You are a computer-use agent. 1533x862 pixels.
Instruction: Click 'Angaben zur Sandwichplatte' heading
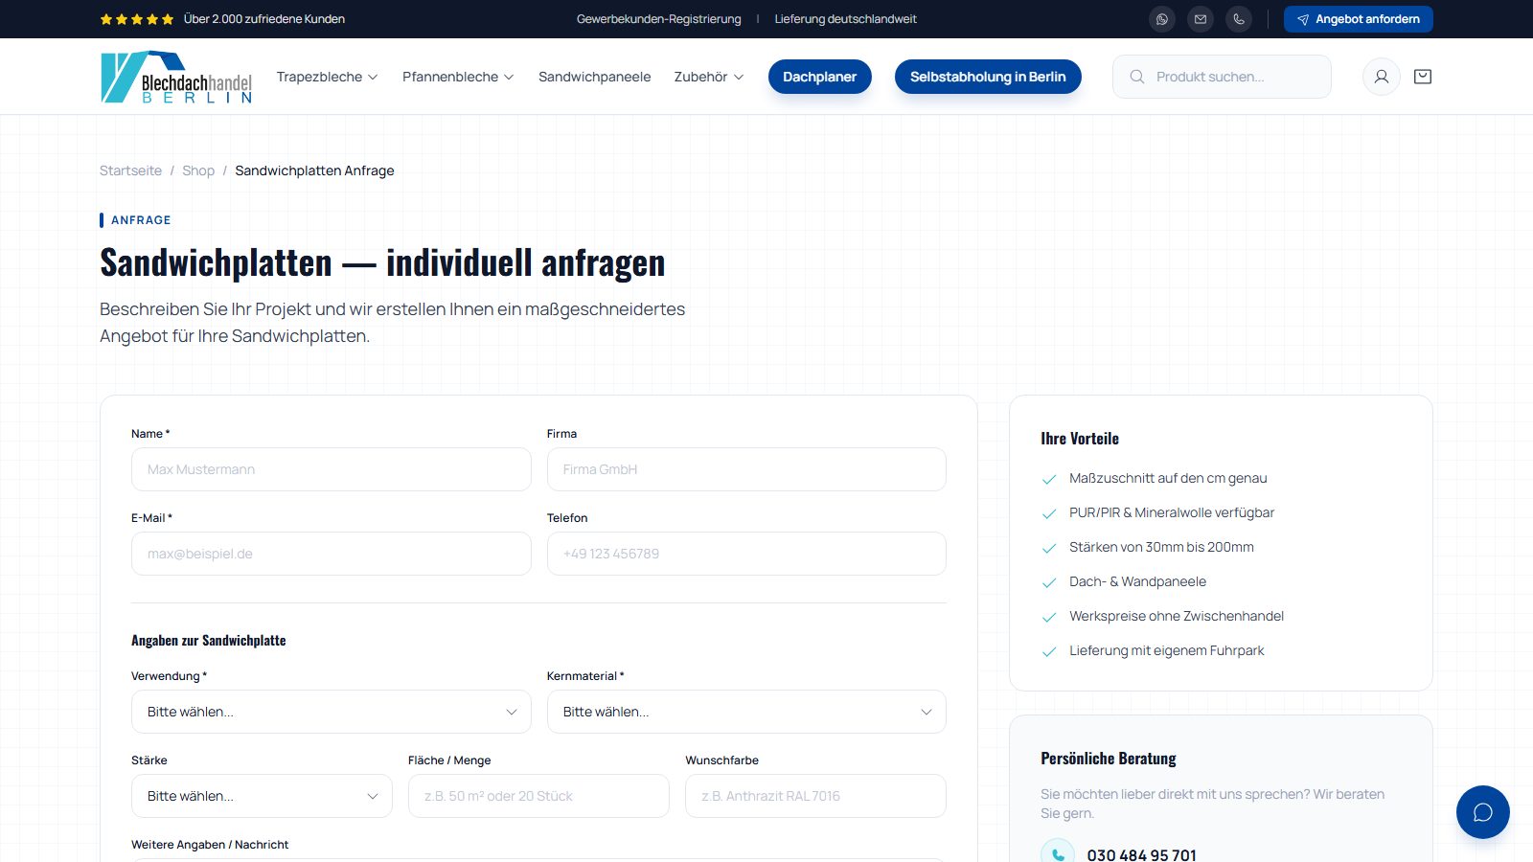click(209, 641)
